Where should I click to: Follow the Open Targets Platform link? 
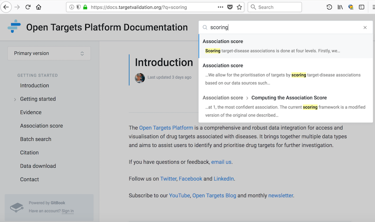[166, 128]
